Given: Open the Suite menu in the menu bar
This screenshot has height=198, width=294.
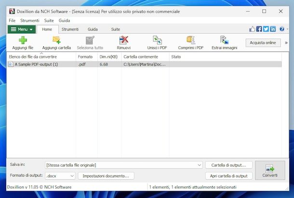Looking at the screenshot, I should (x=49, y=20).
